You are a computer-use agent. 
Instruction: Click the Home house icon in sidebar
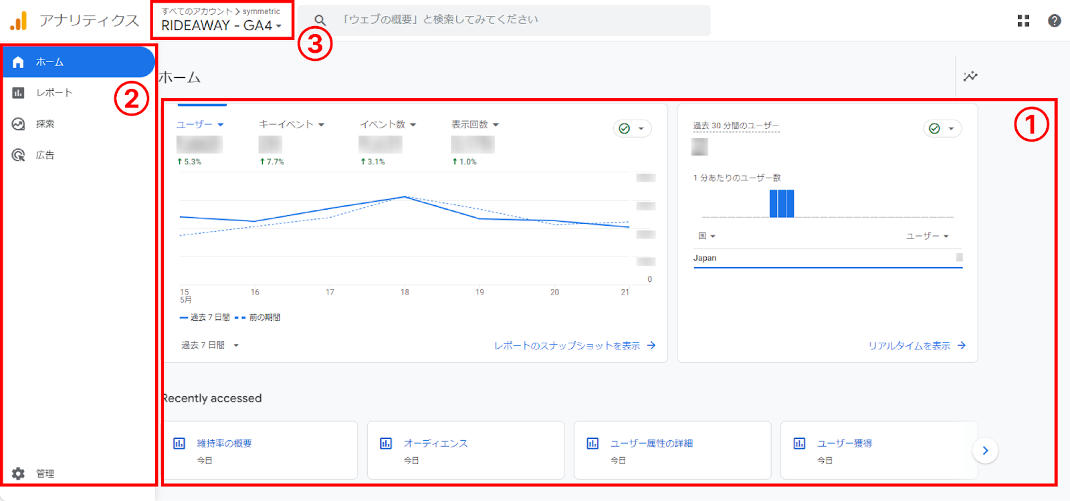18,62
